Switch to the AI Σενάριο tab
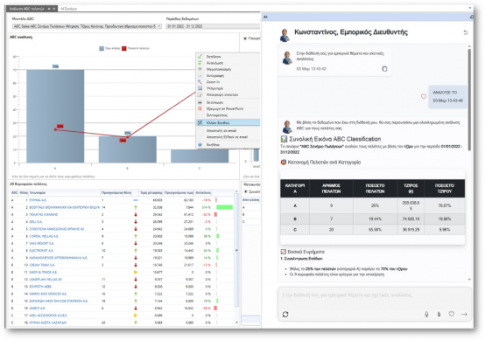 coord(68,9)
